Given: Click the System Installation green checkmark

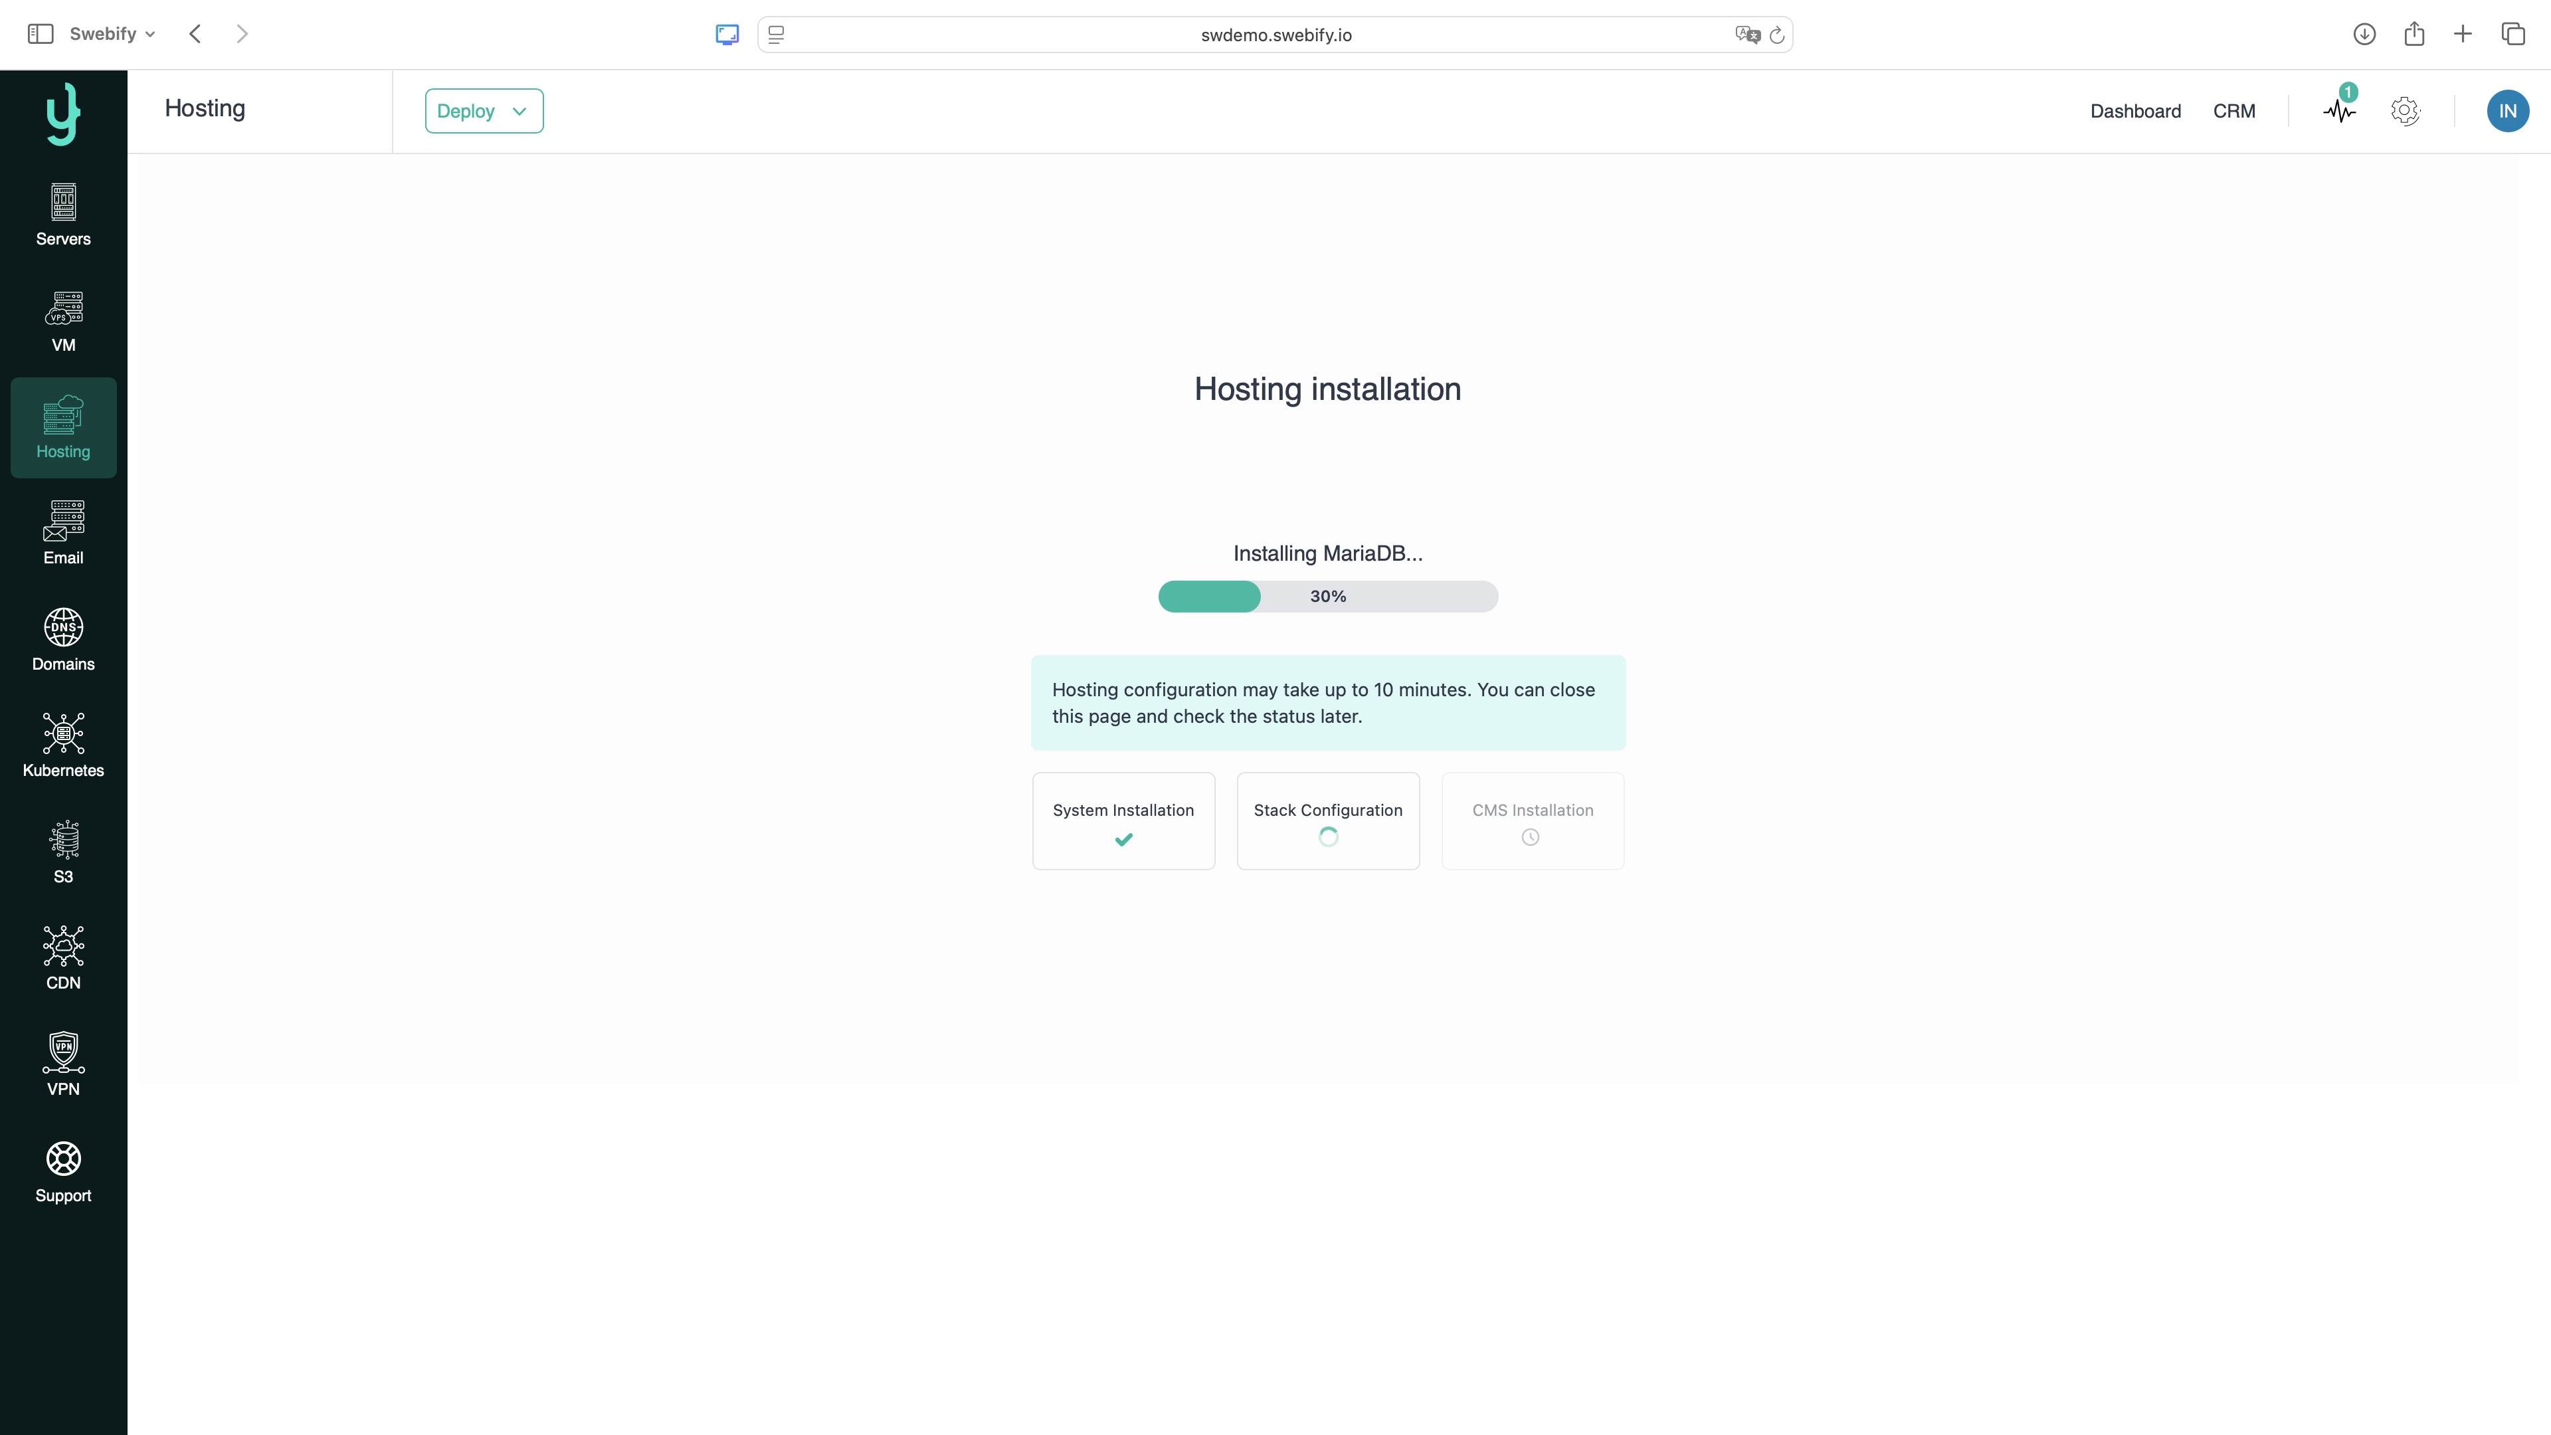Looking at the screenshot, I should 1123,840.
